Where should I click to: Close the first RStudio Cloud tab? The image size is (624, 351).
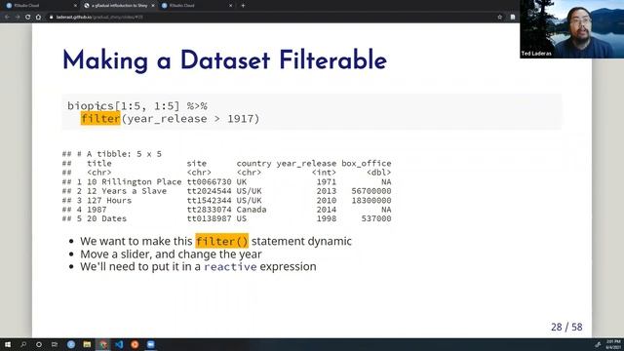coord(76,6)
